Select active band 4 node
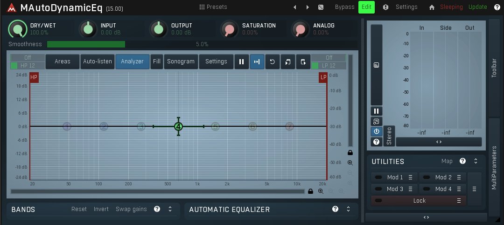Image resolution: width=504 pixels, height=225 pixels. pyautogui.click(x=178, y=126)
